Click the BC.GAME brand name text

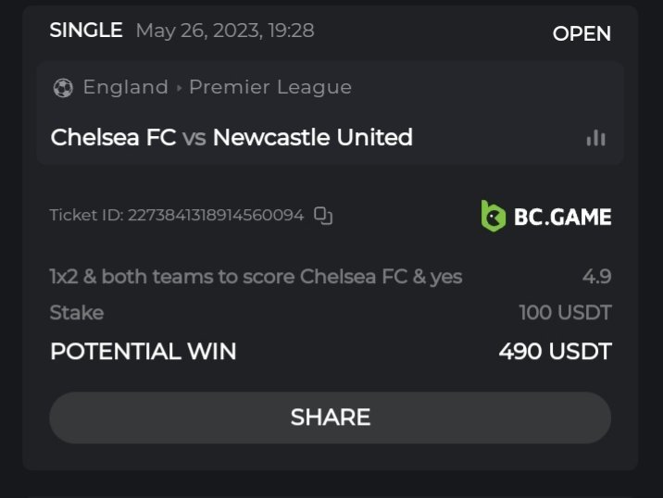coord(561,217)
